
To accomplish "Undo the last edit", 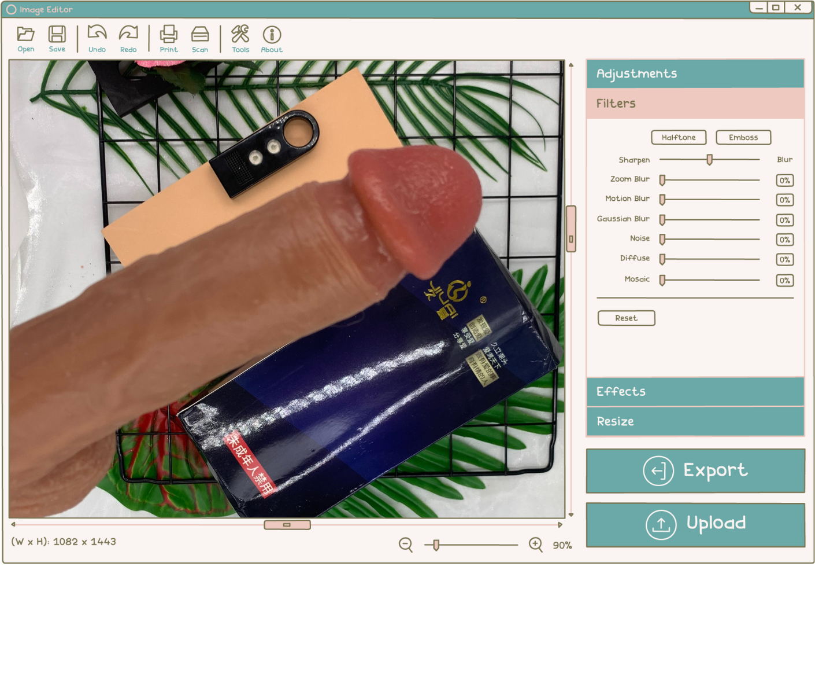I will pos(97,35).
